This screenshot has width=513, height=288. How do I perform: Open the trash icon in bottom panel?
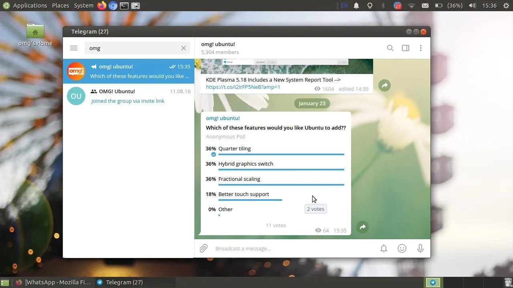(507, 282)
